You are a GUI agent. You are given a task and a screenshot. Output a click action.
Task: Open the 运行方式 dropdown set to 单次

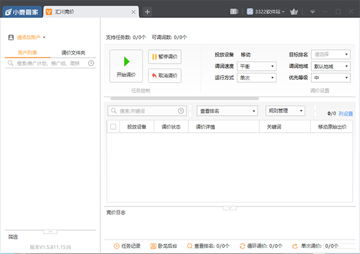pyautogui.click(x=256, y=77)
